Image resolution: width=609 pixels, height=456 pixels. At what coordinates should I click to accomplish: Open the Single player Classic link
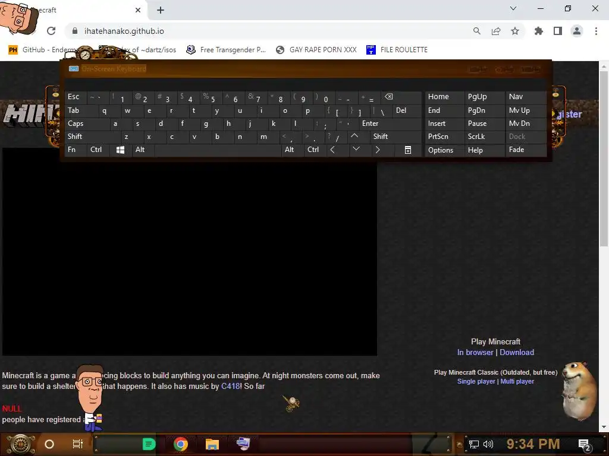click(476, 382)
